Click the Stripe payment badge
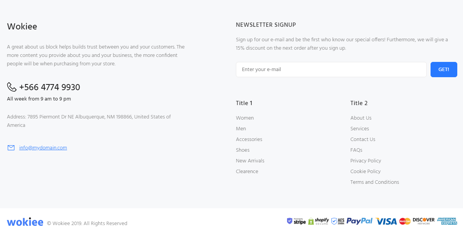Image resolution: width=463 pixels, height=235 pixels. click(297, 221)
